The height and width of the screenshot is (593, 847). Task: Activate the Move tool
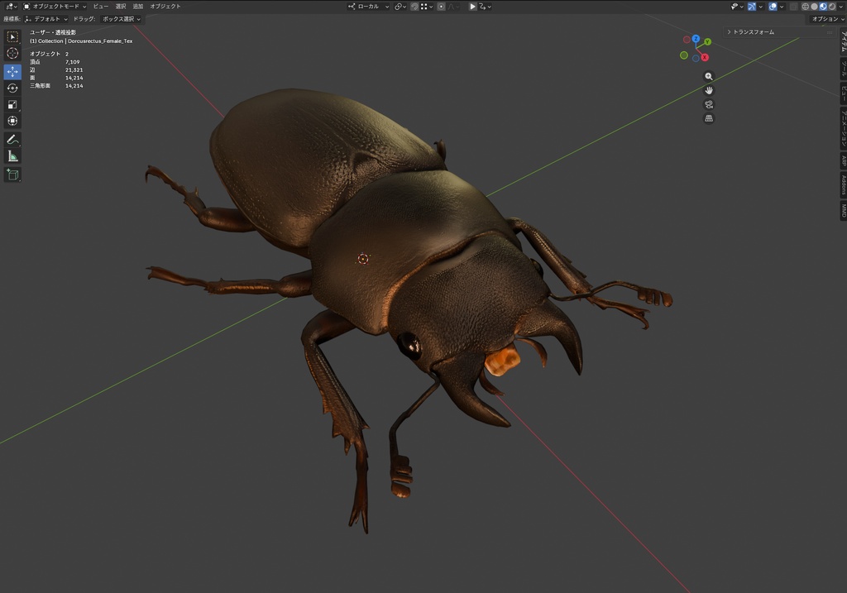coord(12,72)
